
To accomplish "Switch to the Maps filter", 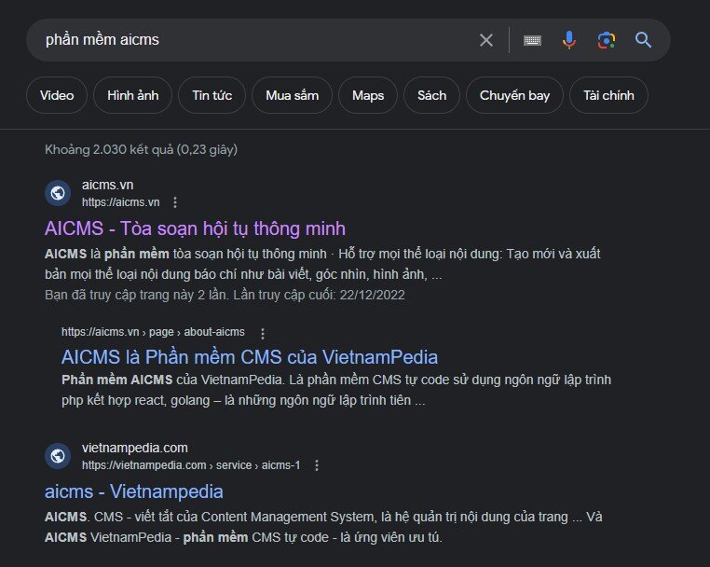I will click(368, 95).
